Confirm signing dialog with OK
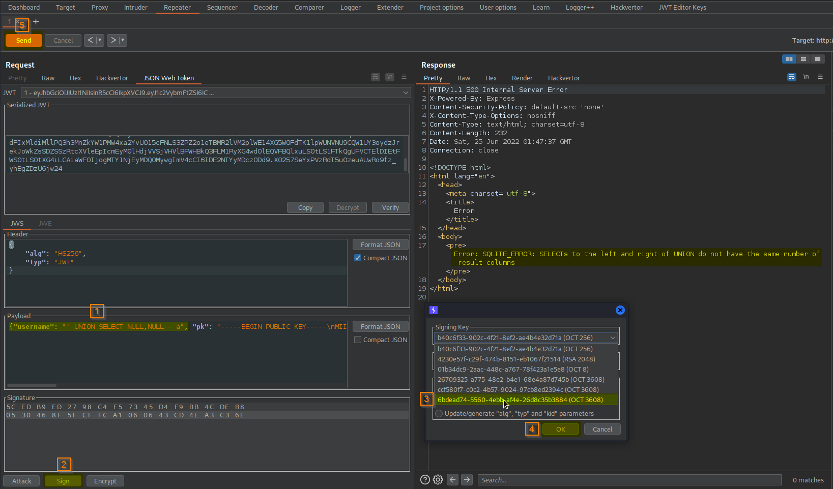Screen dimensions: 833x489 point(561,430)
